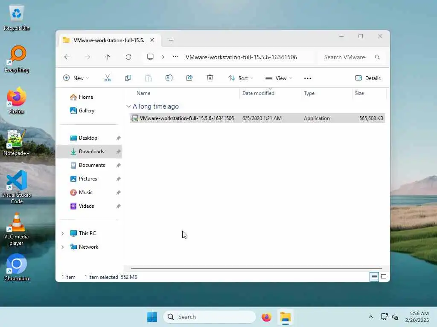Screen dimensions: 437x327
Task: Switch to details list view icon
Action: [374, 277]
